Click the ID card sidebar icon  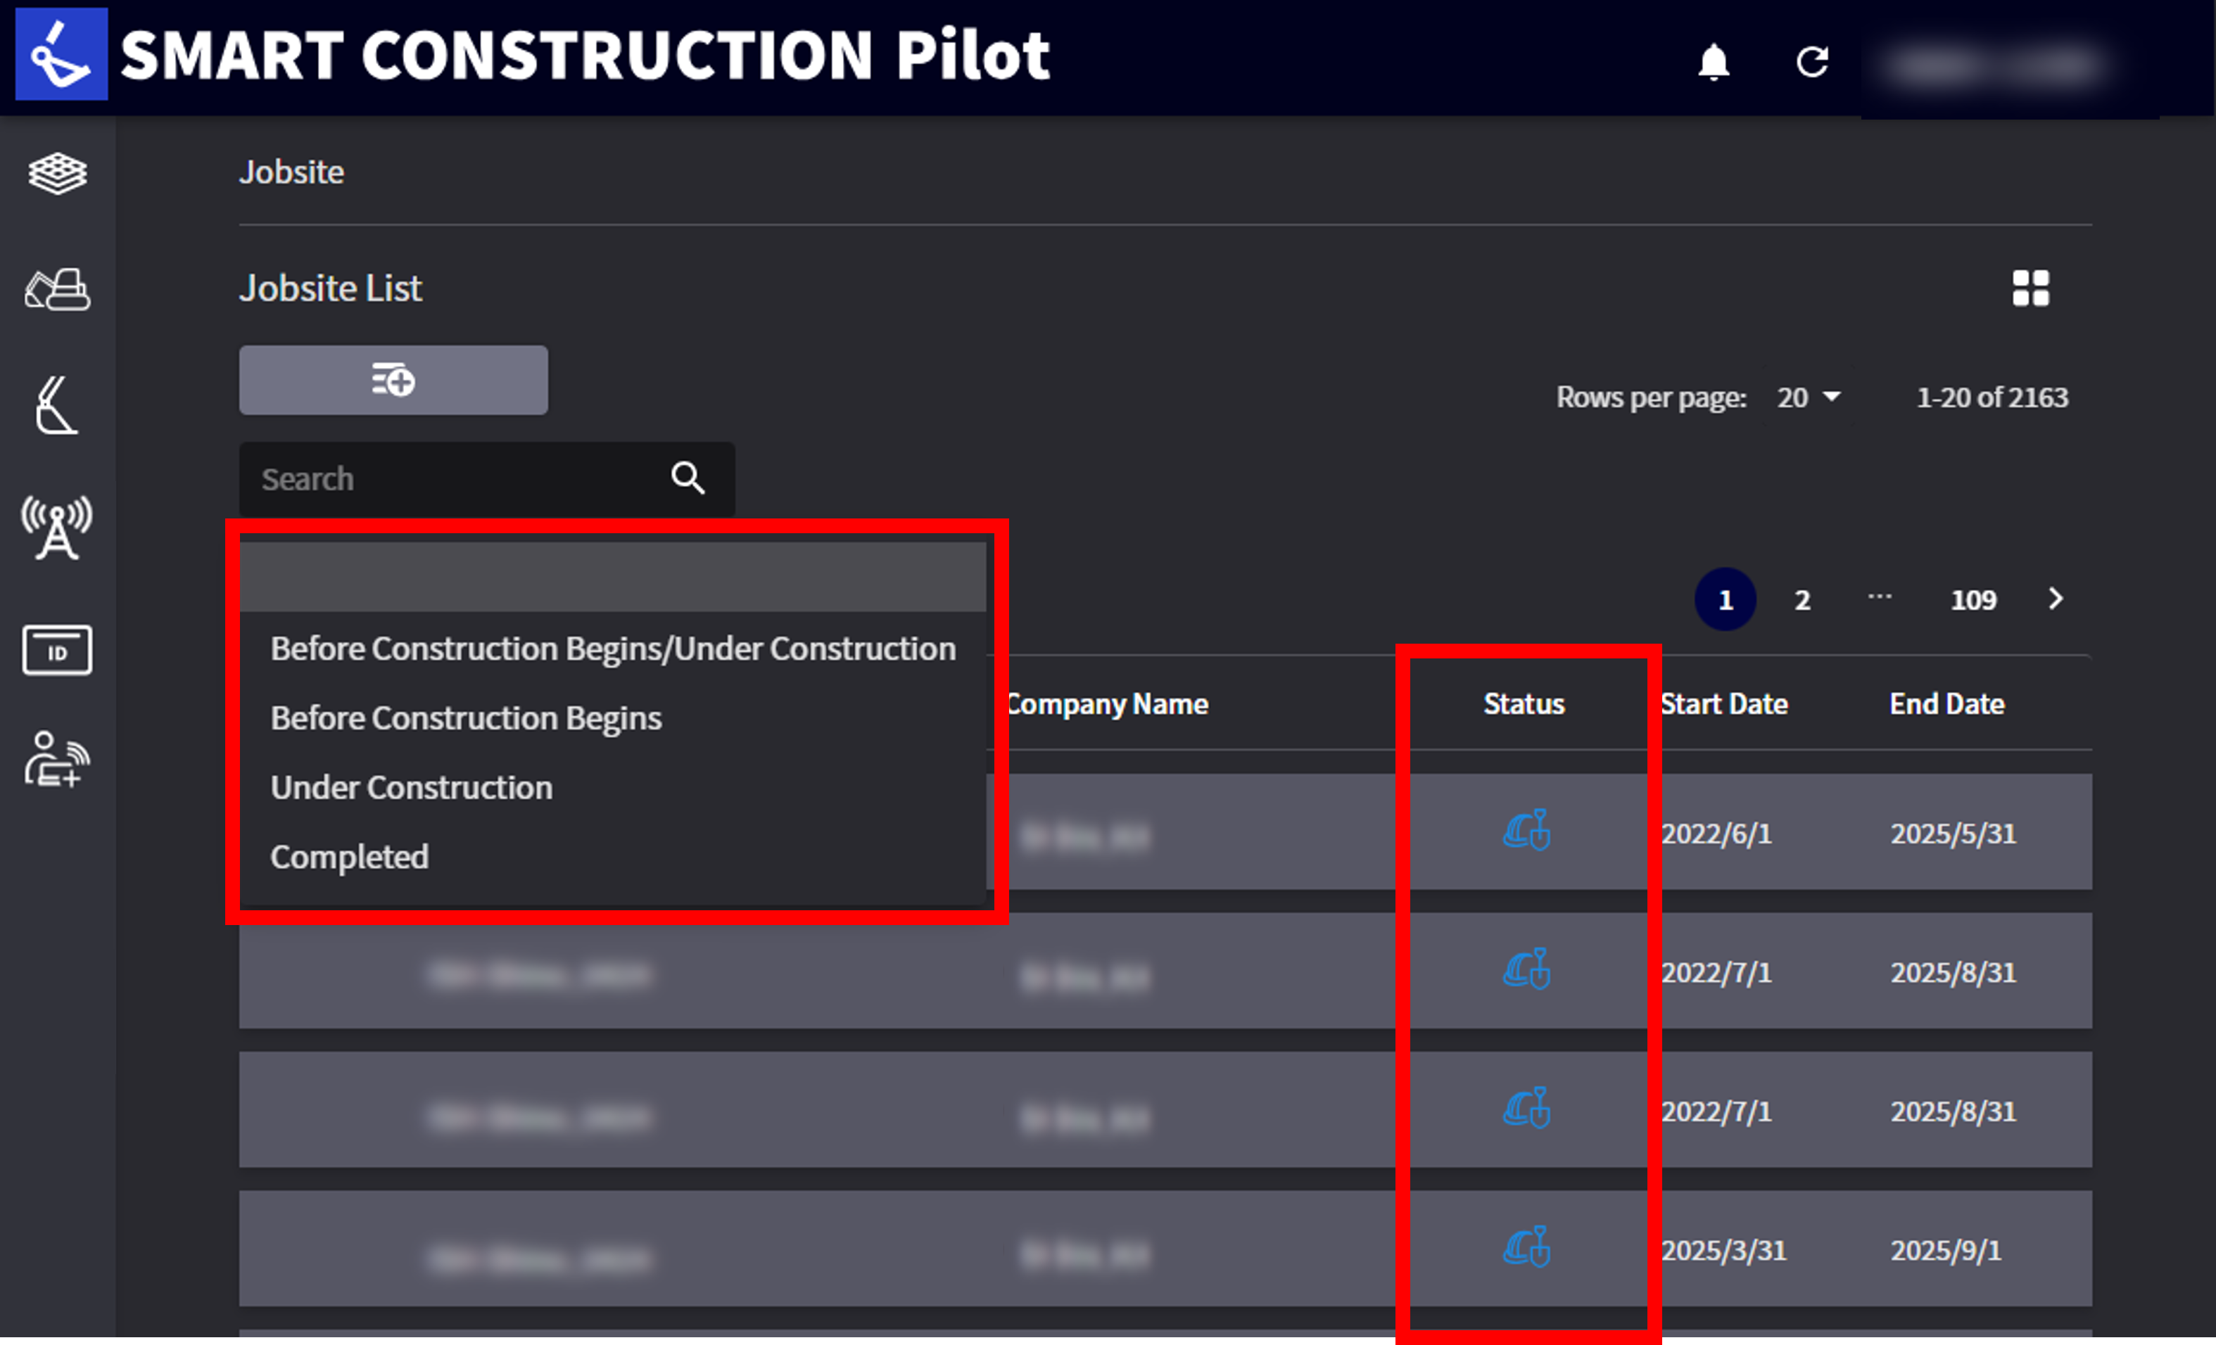click(58, 650)
